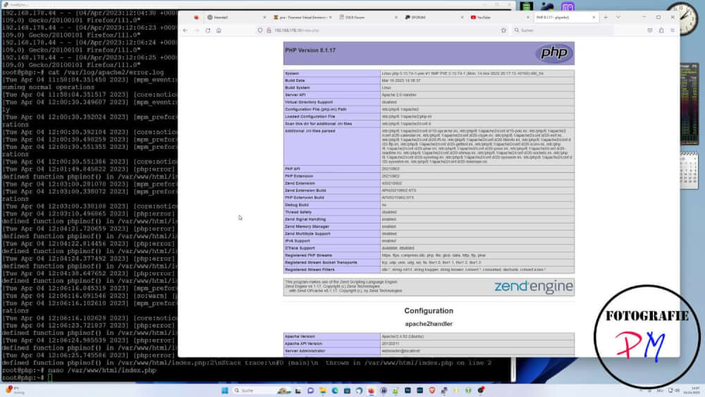The height and width of the screenshot is (397, 705).
Task: Go back using Firefox back arrow
Action: click(x=185, y=30)
